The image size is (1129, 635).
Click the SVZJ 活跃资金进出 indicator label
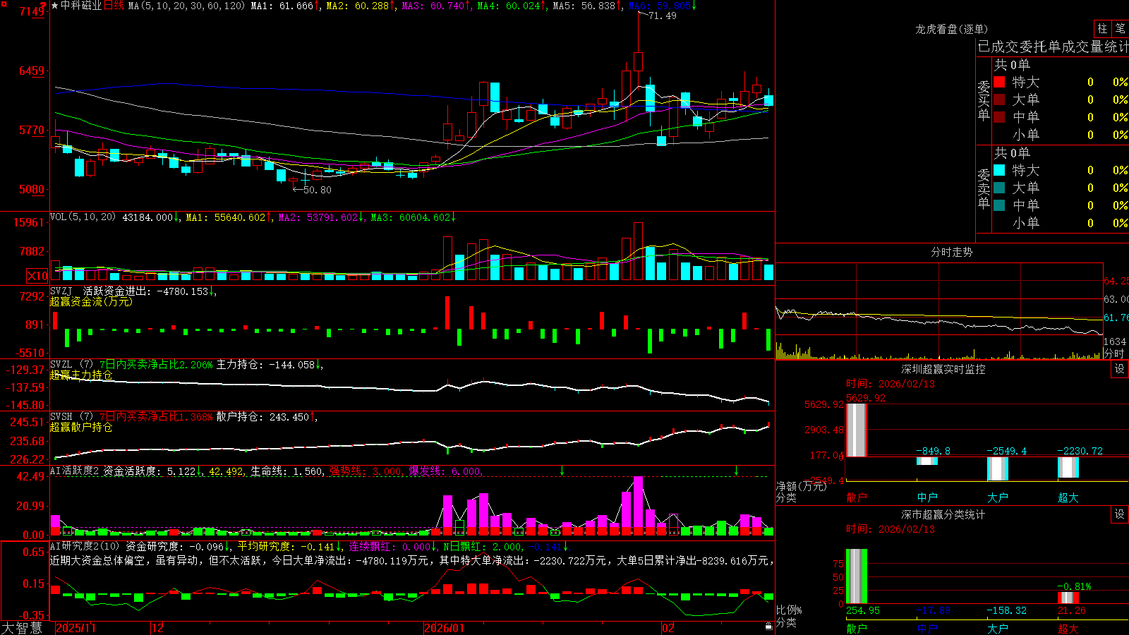[99, 291]
